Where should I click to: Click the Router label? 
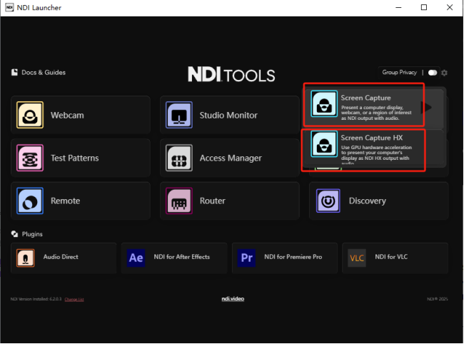[x=213, y=201]
